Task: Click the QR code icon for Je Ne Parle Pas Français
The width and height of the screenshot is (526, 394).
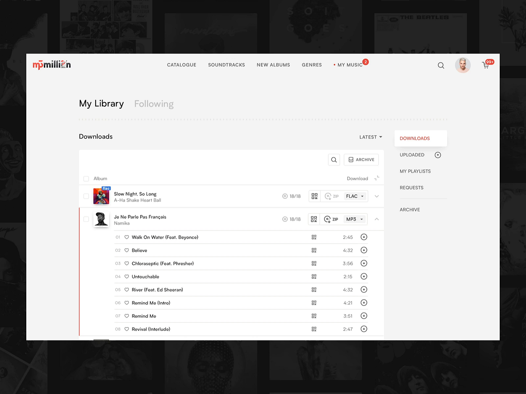Action: pyautogui.click(x=314, y=219)
